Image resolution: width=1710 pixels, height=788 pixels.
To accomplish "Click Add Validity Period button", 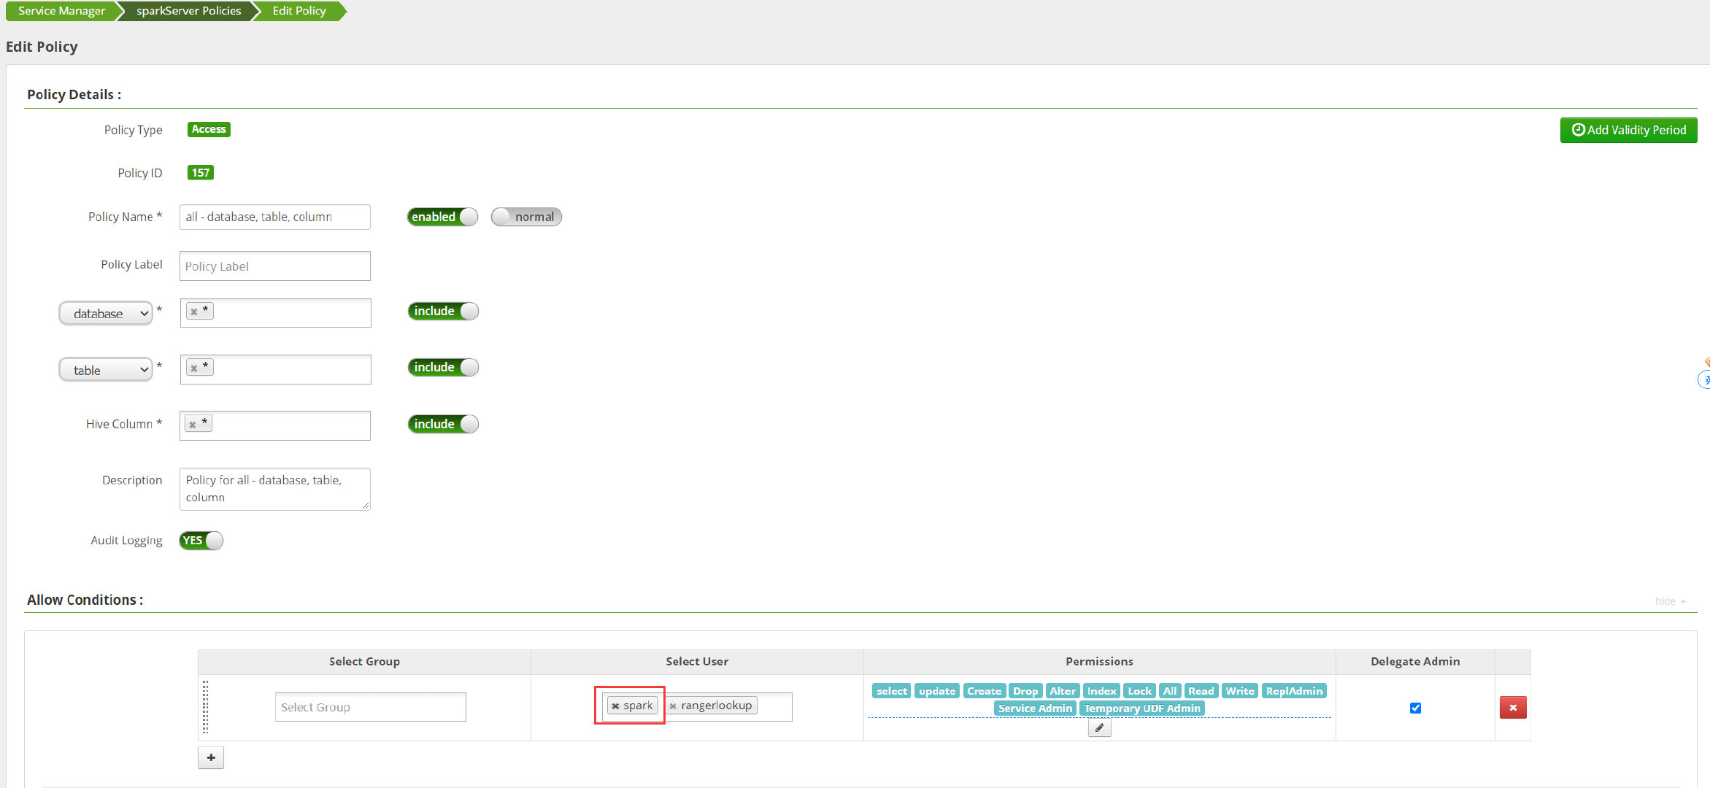I will tap(1628, 130).
